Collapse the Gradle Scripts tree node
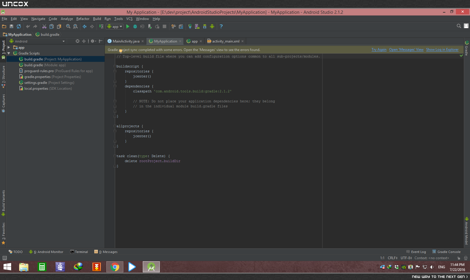 (x=9, y=53)
